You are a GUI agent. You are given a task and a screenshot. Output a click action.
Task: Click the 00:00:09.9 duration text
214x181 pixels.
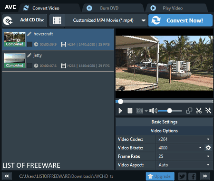pos(48,44)
